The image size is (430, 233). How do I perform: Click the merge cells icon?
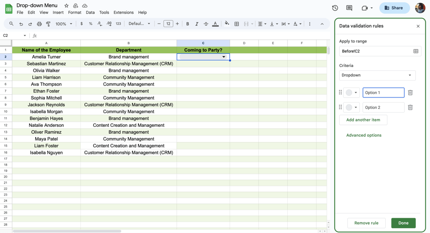pyautogui.click(x=246, y=24)
